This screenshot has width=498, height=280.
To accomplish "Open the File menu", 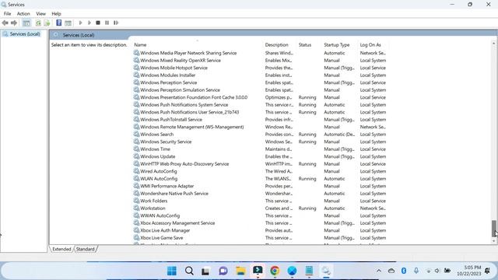I will [x=7, y=14].
